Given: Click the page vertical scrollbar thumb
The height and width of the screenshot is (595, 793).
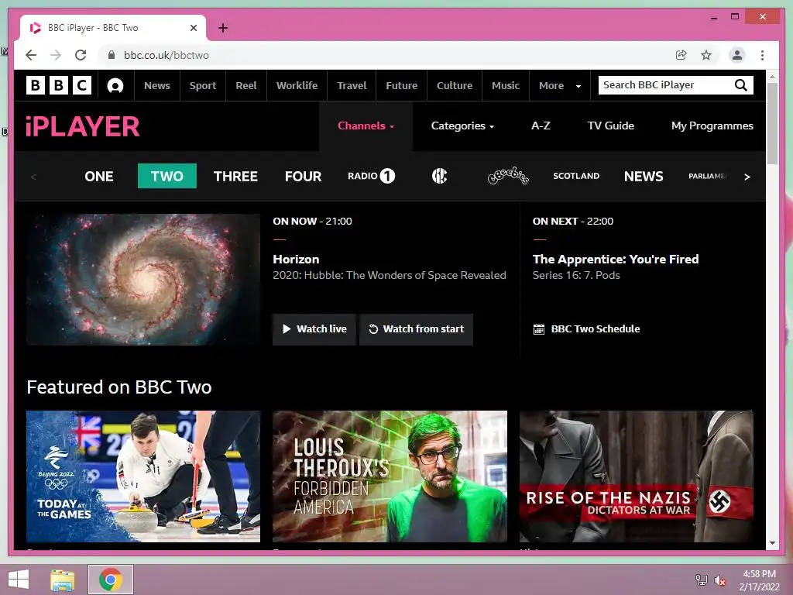Looking at the screenshot, I should pos(772,123).
